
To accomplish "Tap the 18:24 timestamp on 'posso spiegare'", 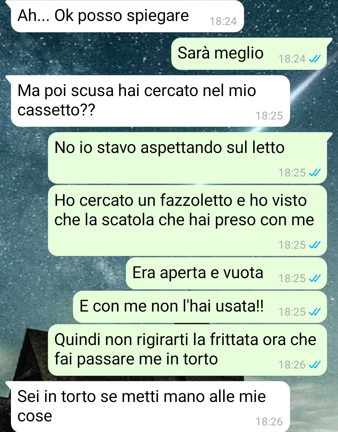I will tap(223, 21).
